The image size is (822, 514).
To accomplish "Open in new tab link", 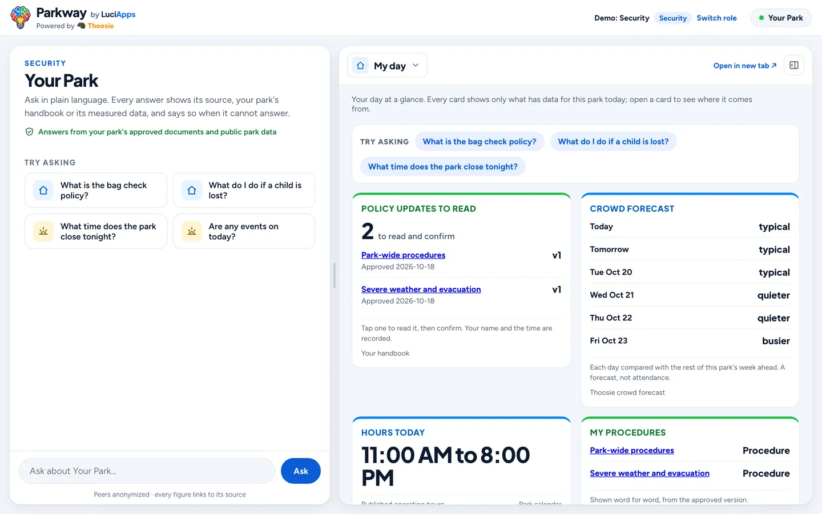I will pos(745,66).
